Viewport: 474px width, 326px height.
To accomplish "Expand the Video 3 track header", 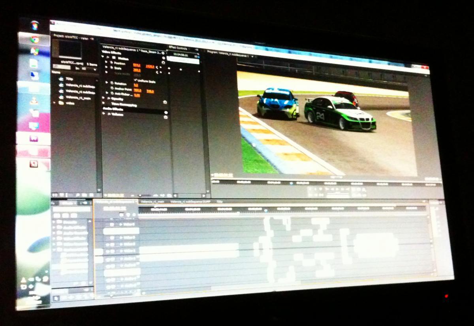I will pos(122,238).
